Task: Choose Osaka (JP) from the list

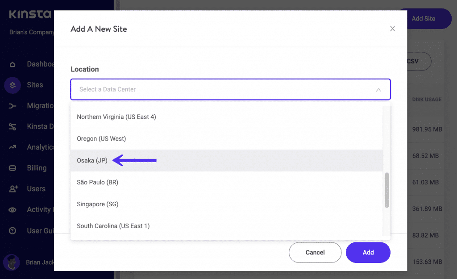Action: pyautogui.click(x=92, y=161)
